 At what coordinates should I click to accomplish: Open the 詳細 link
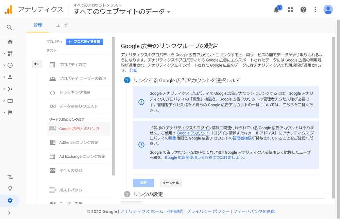click(x=133, y=70)
